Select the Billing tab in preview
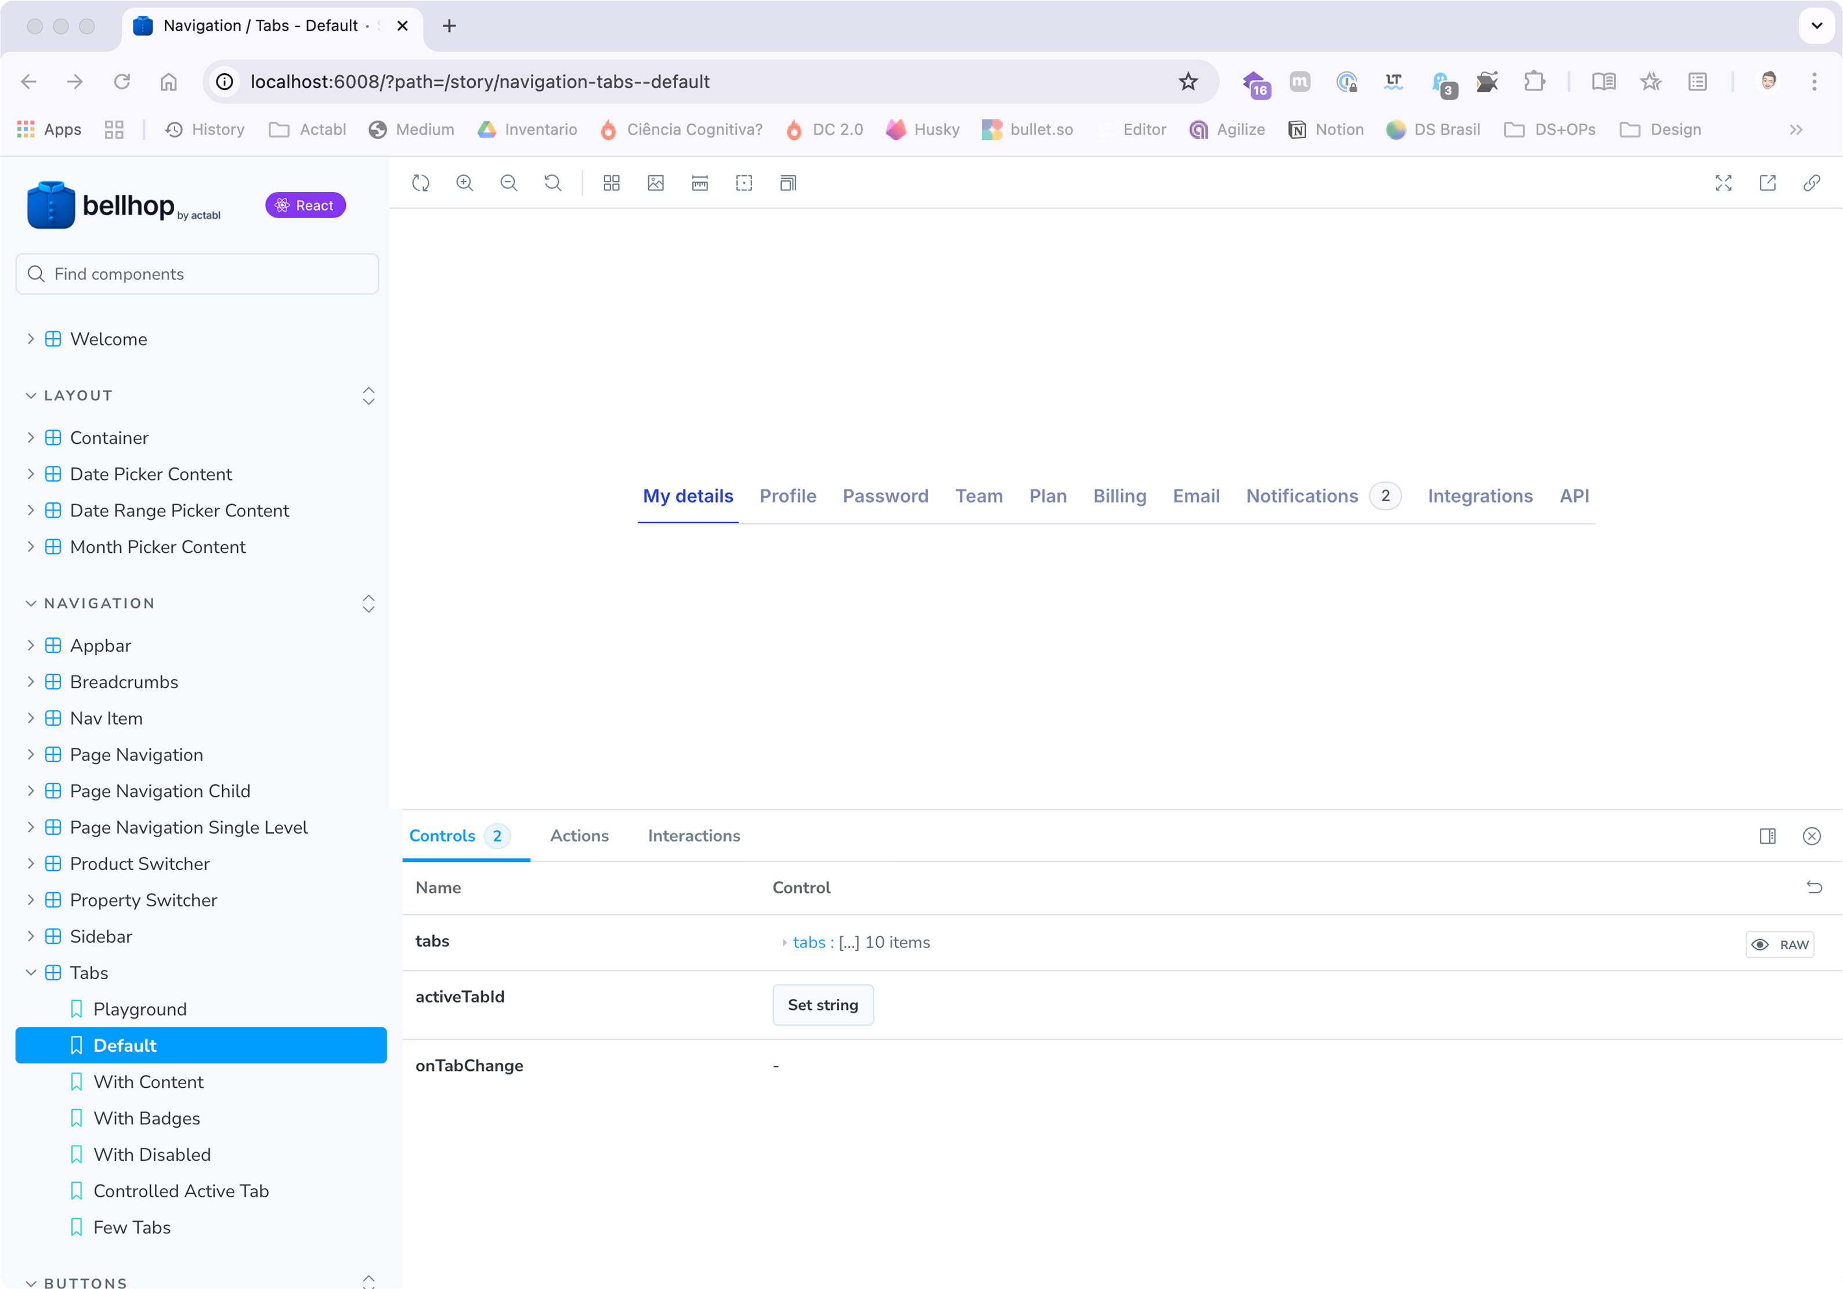The height and width of the screenshot is (1289, 1843). (1119, 496)
